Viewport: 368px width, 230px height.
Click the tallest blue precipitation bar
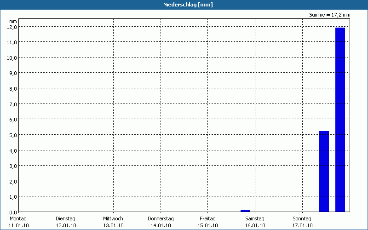pyautogui.click(x=340, y=120)
